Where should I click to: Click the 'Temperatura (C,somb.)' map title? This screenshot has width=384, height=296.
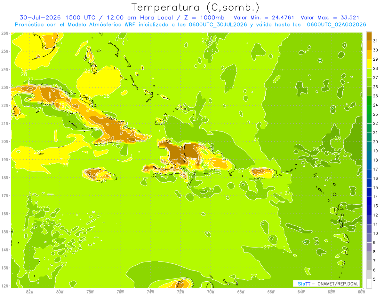coord(196,7)
